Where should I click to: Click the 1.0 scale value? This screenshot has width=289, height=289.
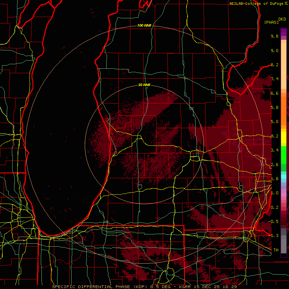pos(275,193)
